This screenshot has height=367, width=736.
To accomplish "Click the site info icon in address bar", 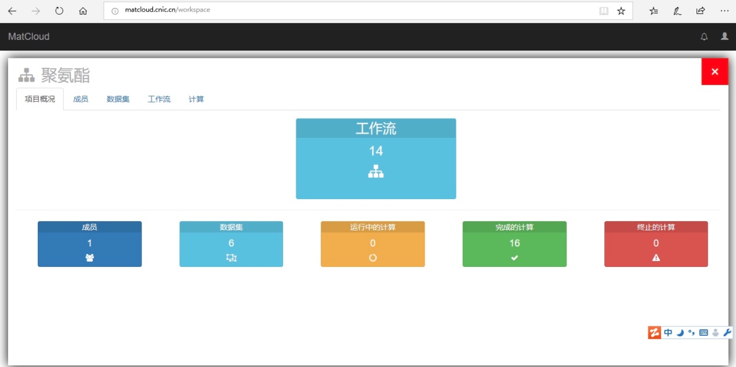I will point(115,11).
